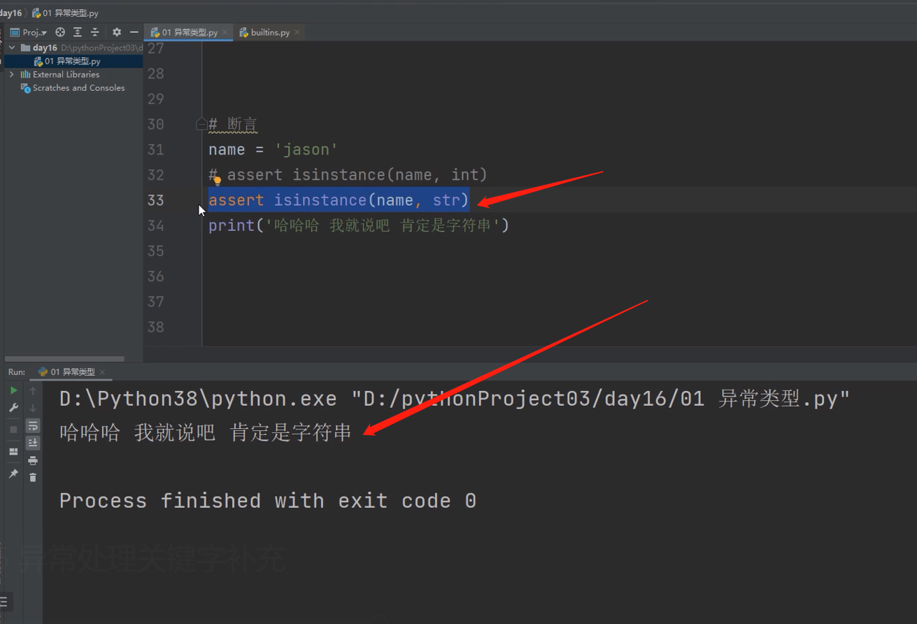Click 'Process finished with exit code 0' text
The height and width of the screenshot is (624, 917).
point(268,501)
